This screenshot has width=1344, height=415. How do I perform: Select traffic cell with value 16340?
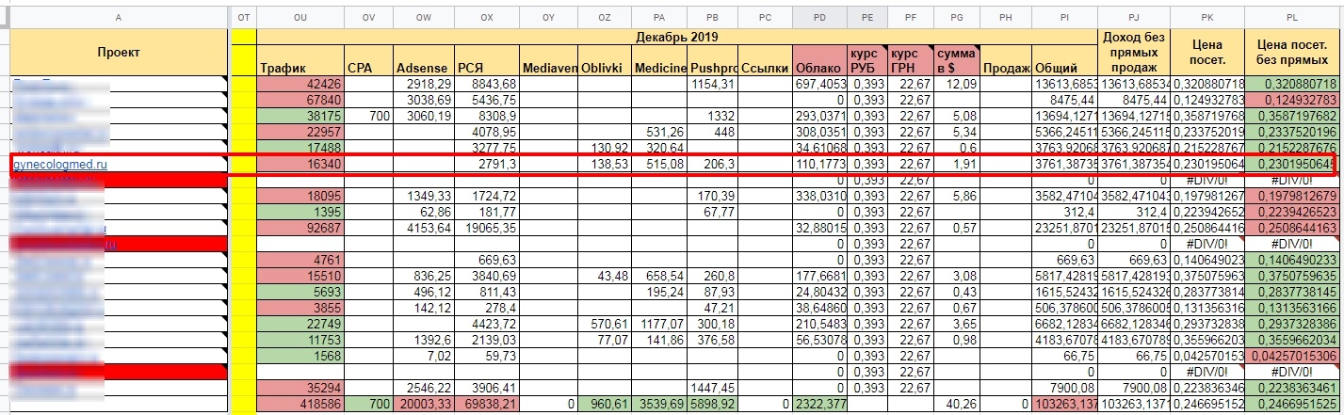(300, 165)
